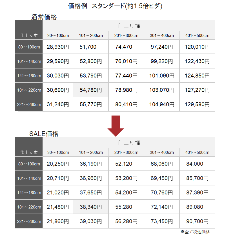
Task: Select the 通常価格 heading text
Action: 44,17
